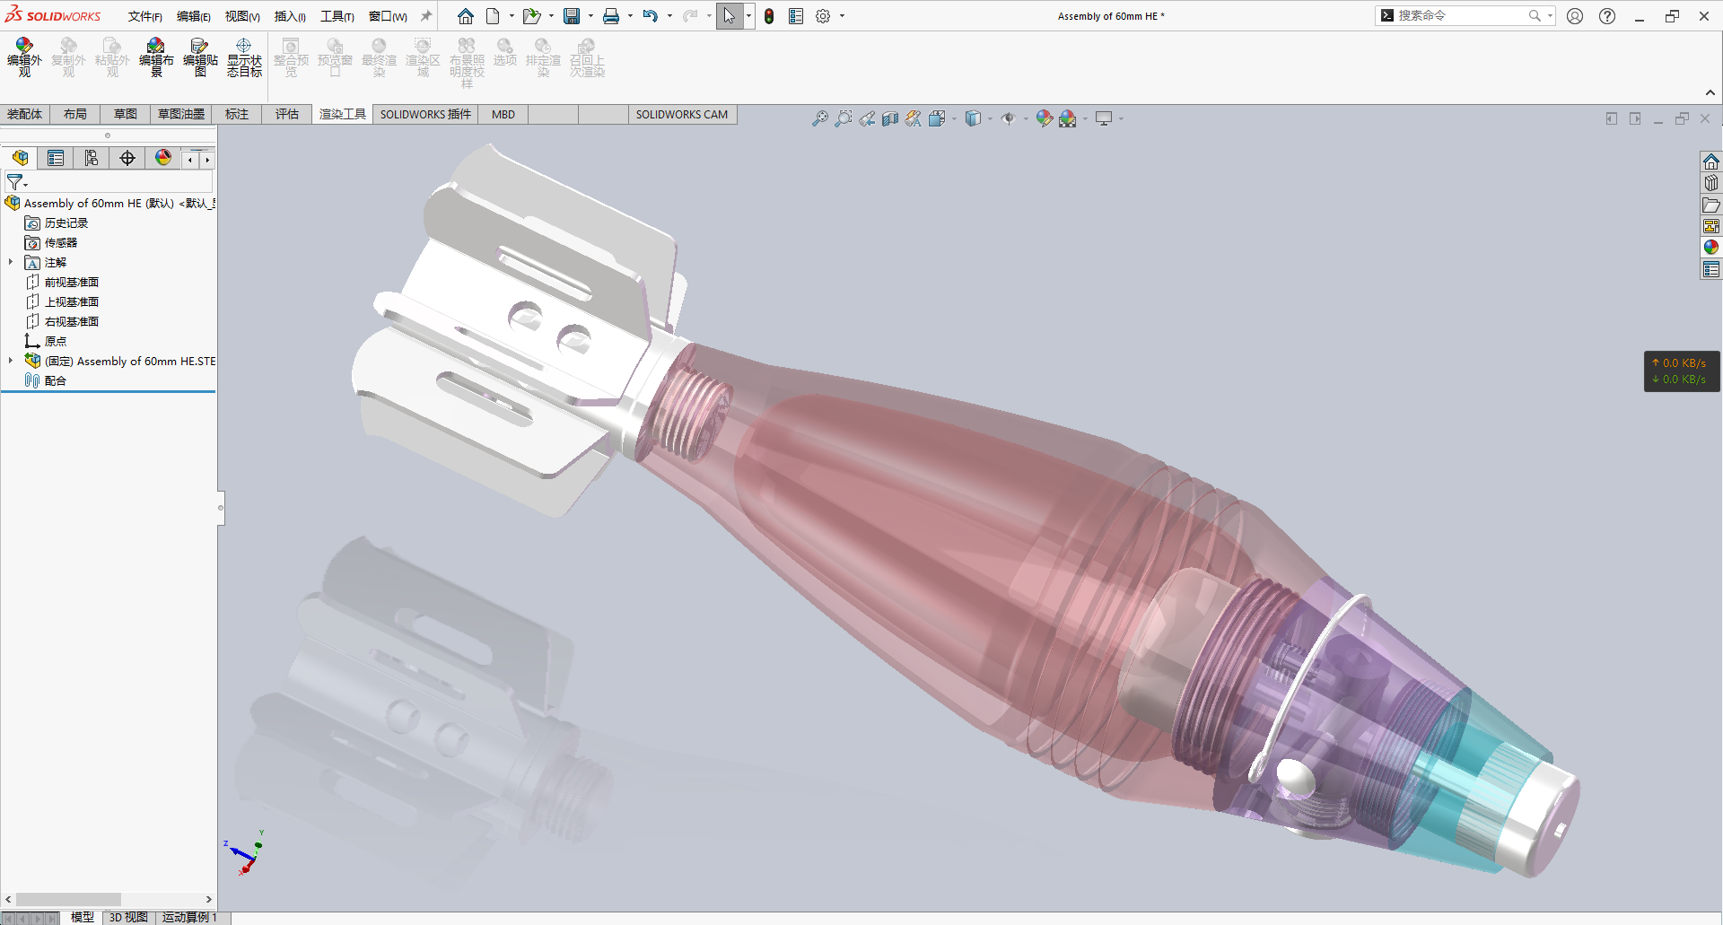
Task: Toggle the menu bar pin icon
Action: (426, 16)
